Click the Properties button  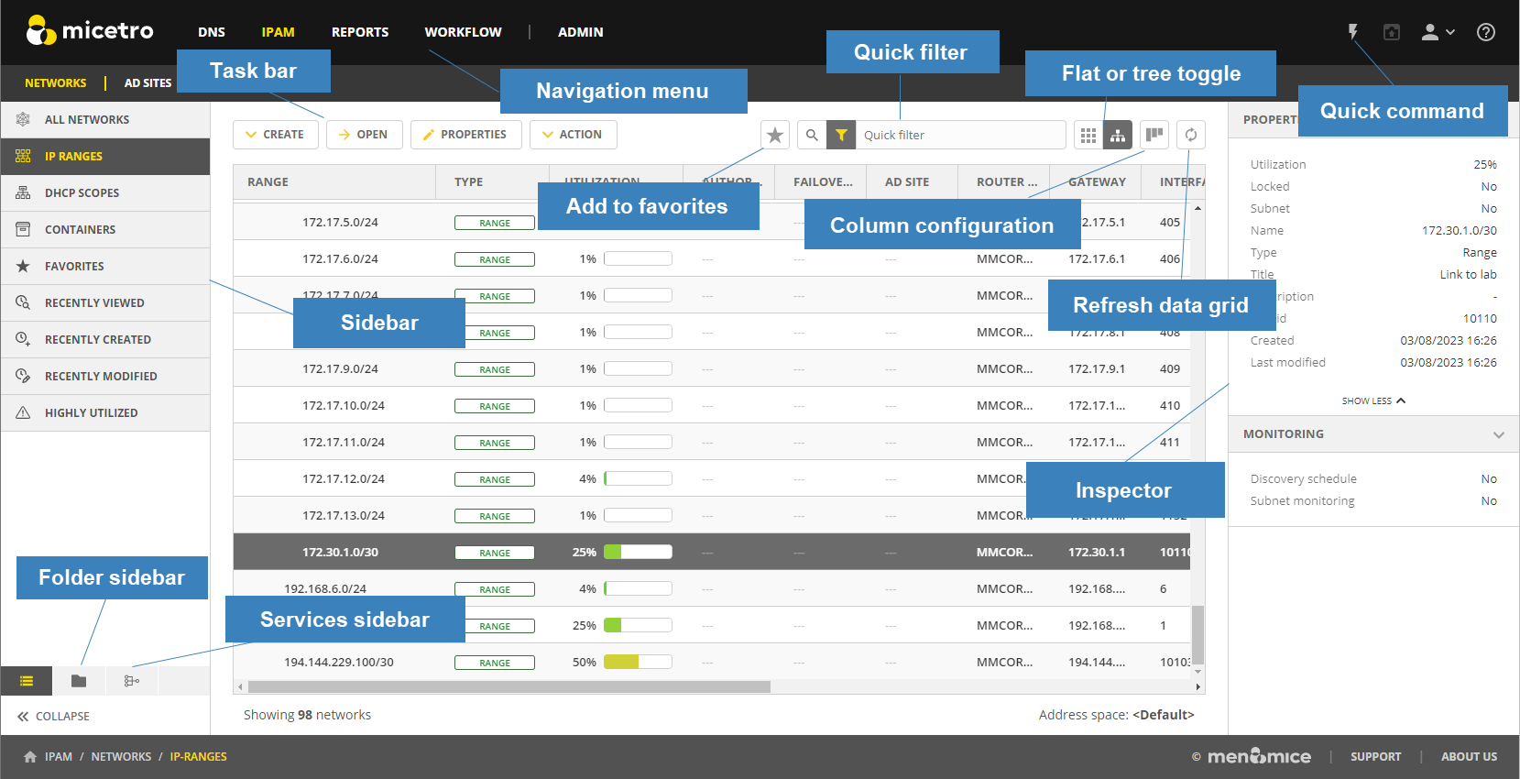465,135
